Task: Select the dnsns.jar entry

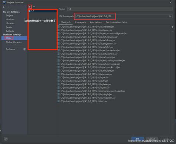Action: pos(87,40)
